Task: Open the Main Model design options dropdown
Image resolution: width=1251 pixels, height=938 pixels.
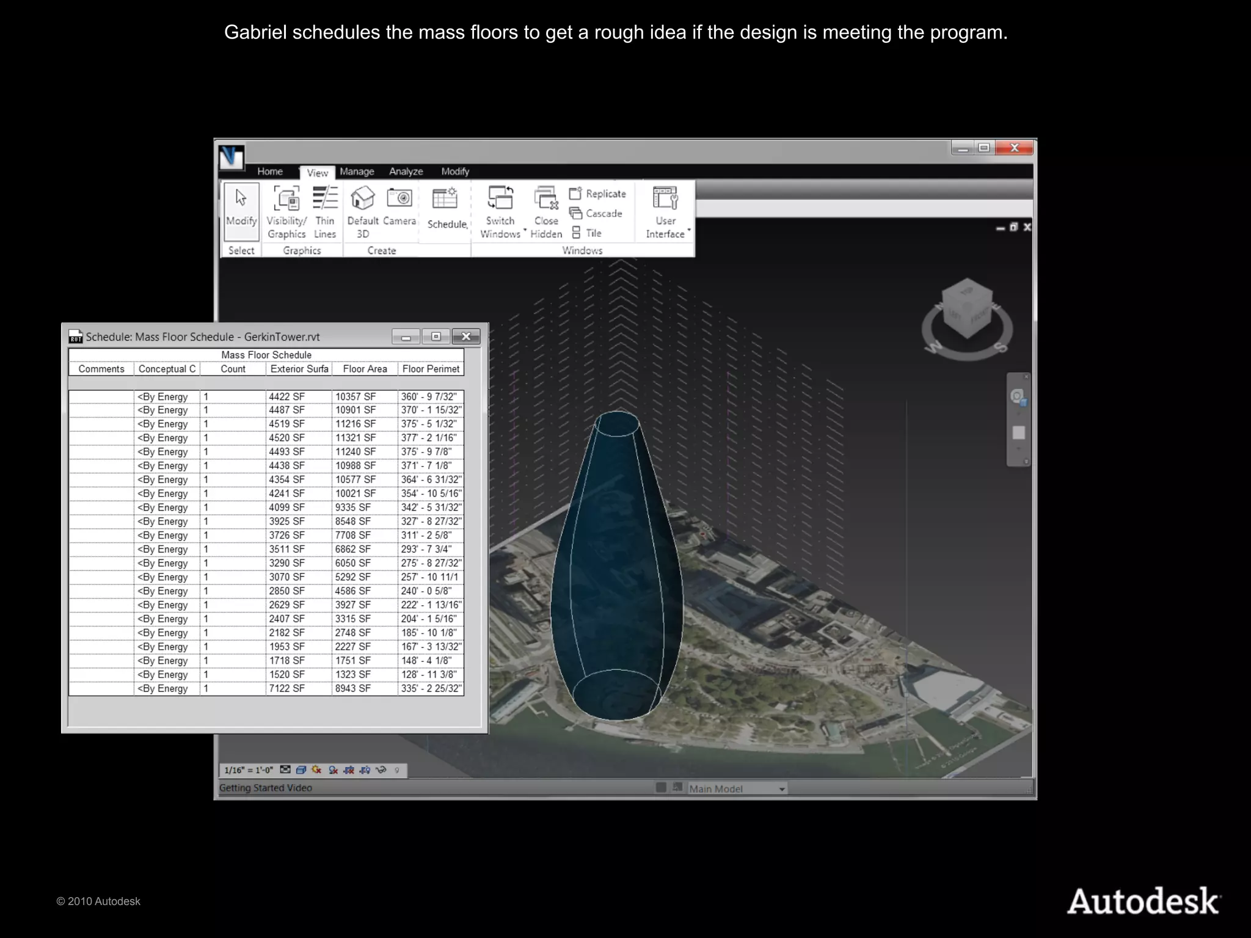Action: pyautogui.click(x=737, y=788)
